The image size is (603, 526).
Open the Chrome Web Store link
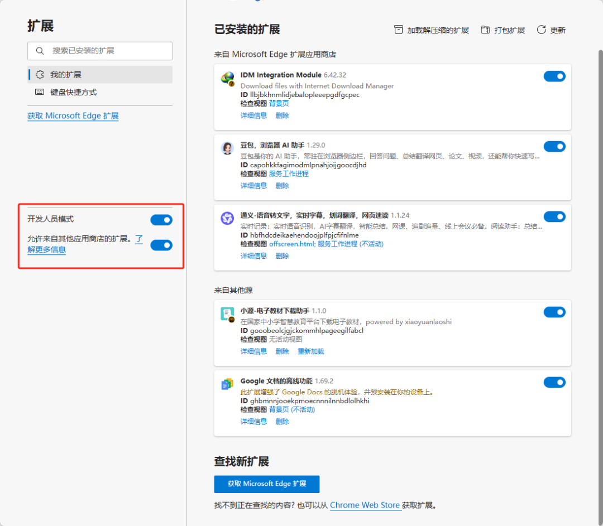(x=365, y=505)
